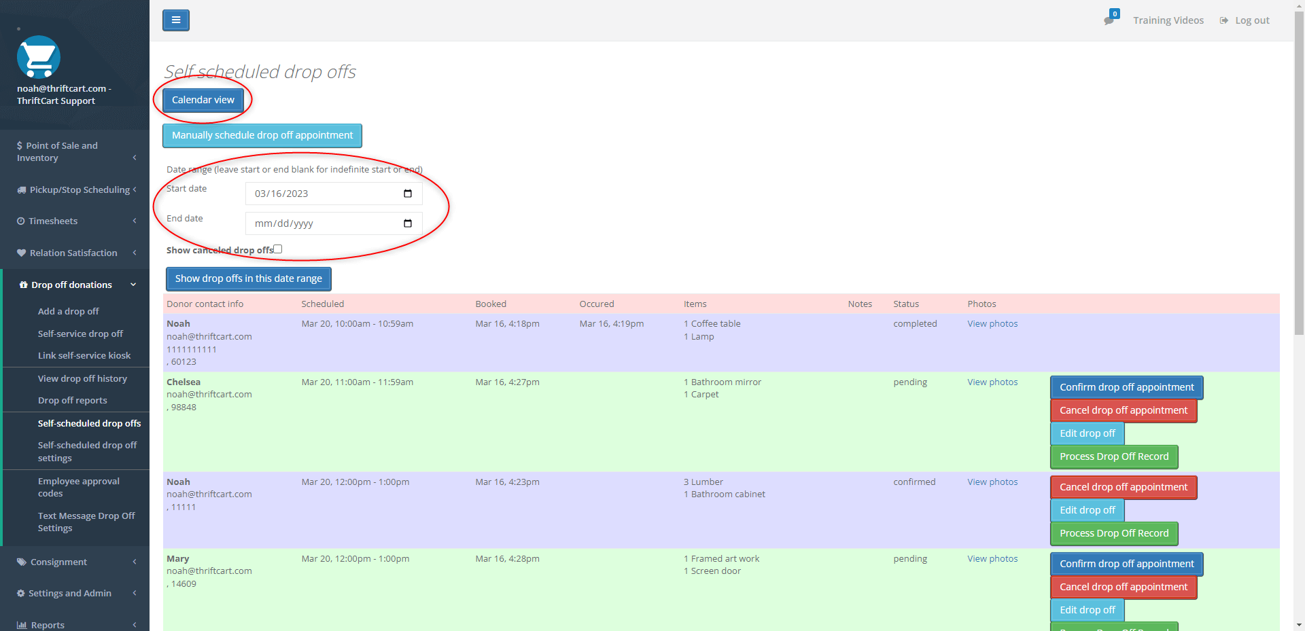Click the Settings and Admin gear icon
The height and width of the screenshot is (631, 1305).
[x=20, y=593]
